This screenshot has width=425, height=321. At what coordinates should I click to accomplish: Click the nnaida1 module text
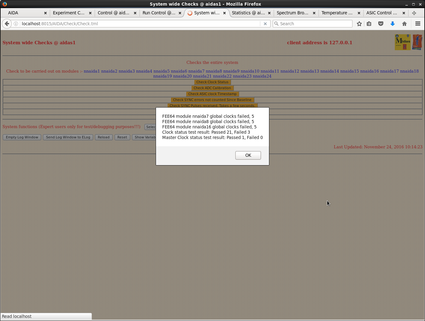coord(92,71)
